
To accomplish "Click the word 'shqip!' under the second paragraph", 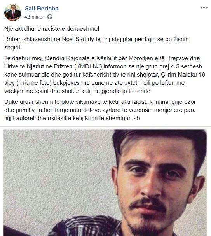I will point(12,47).
